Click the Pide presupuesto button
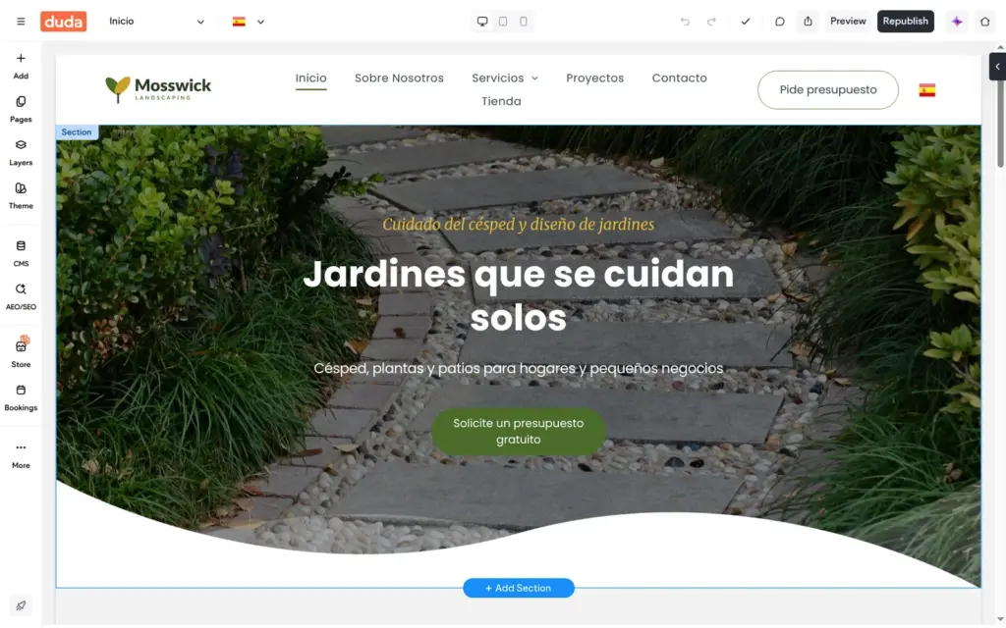Image resolution: width=1006 pixels, height=628 pixels. tap(827, 89)
